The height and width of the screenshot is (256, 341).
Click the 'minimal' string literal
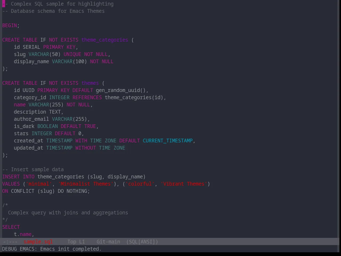coord(39,184)
